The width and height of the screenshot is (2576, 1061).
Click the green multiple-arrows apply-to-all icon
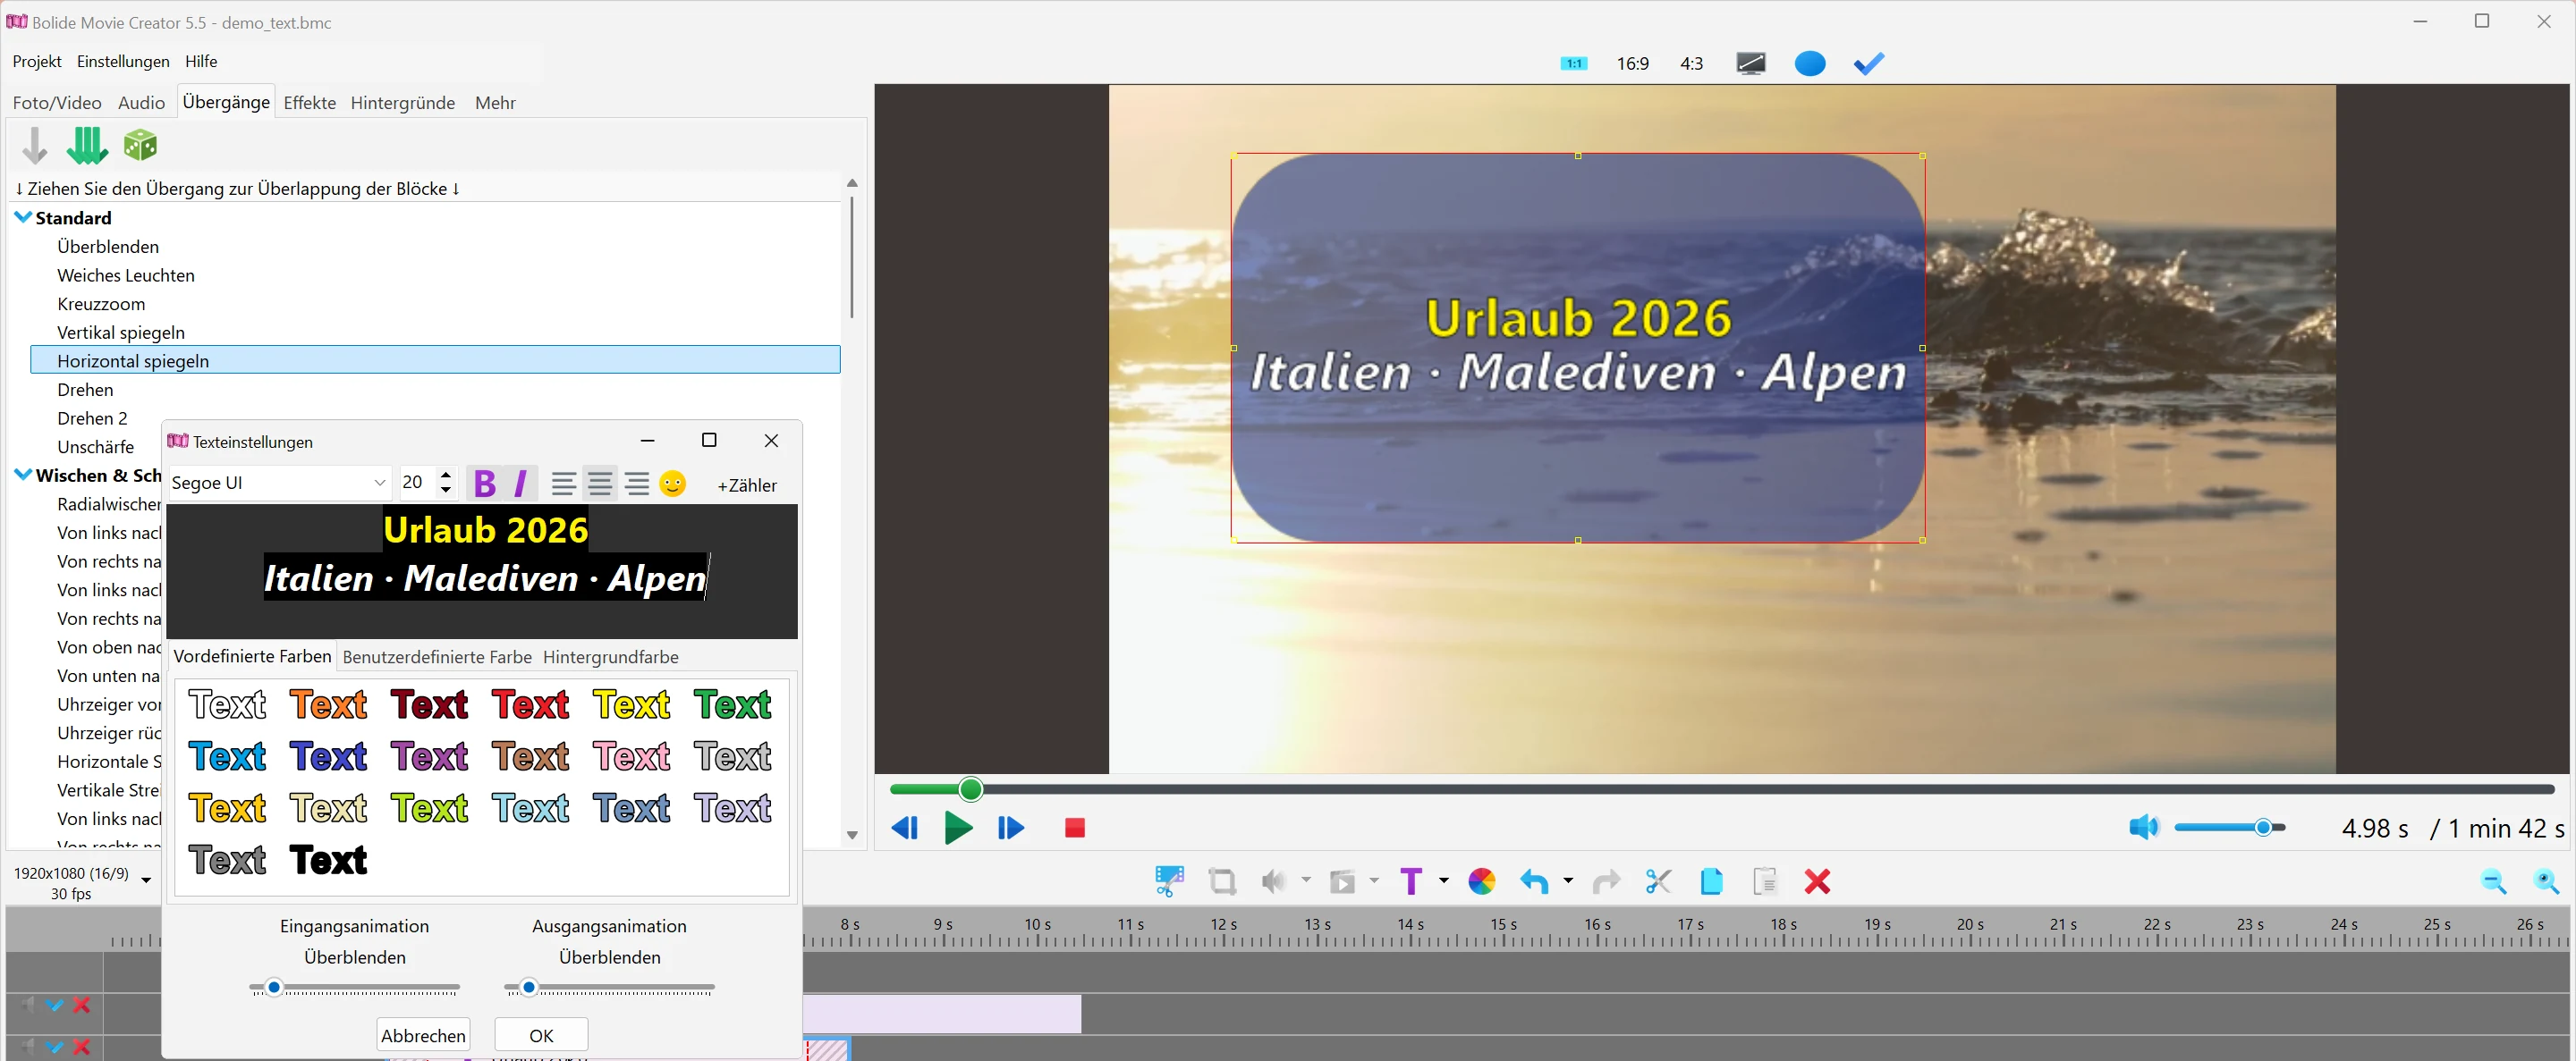point(87,146)
